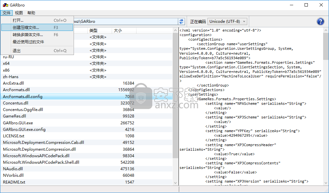Click the preview pane scrollbar down arrow
The width and height of the screenshot is (329, 193).
coord(326,183)
